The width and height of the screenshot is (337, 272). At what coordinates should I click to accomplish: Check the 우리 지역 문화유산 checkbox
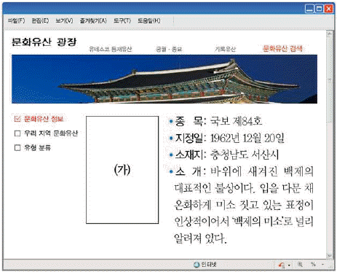pyautogui.click(x=17, y=133)
